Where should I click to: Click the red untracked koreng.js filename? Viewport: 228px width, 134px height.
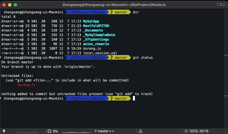26,85
